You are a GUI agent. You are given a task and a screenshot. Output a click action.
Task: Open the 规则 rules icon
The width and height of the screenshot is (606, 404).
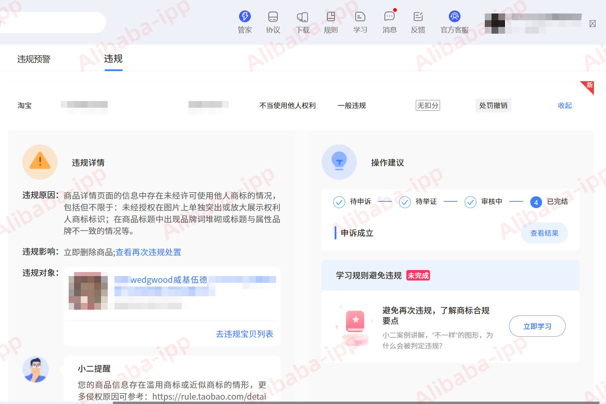click(331, 16)
